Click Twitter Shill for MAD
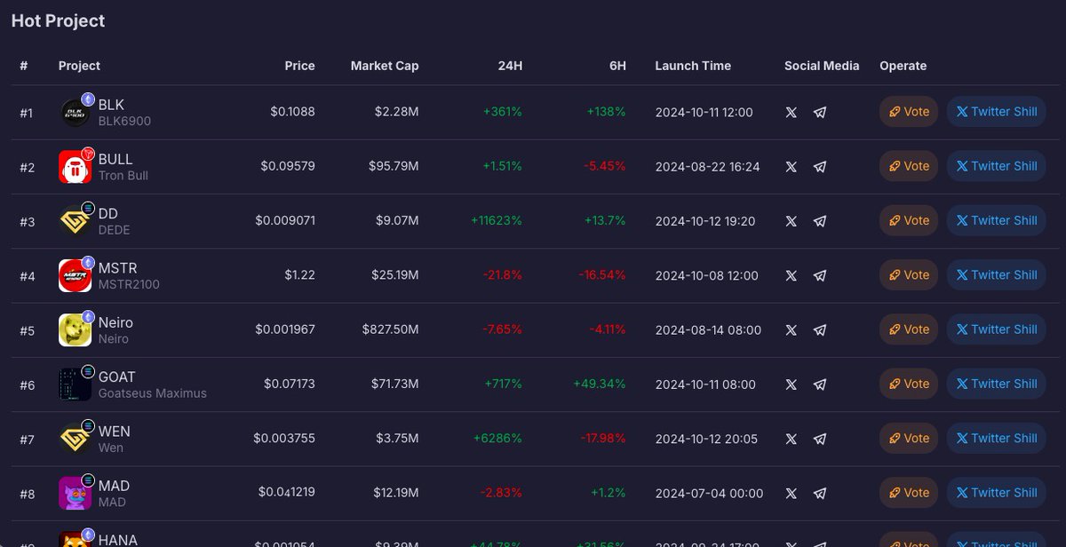 click(996, 493)
